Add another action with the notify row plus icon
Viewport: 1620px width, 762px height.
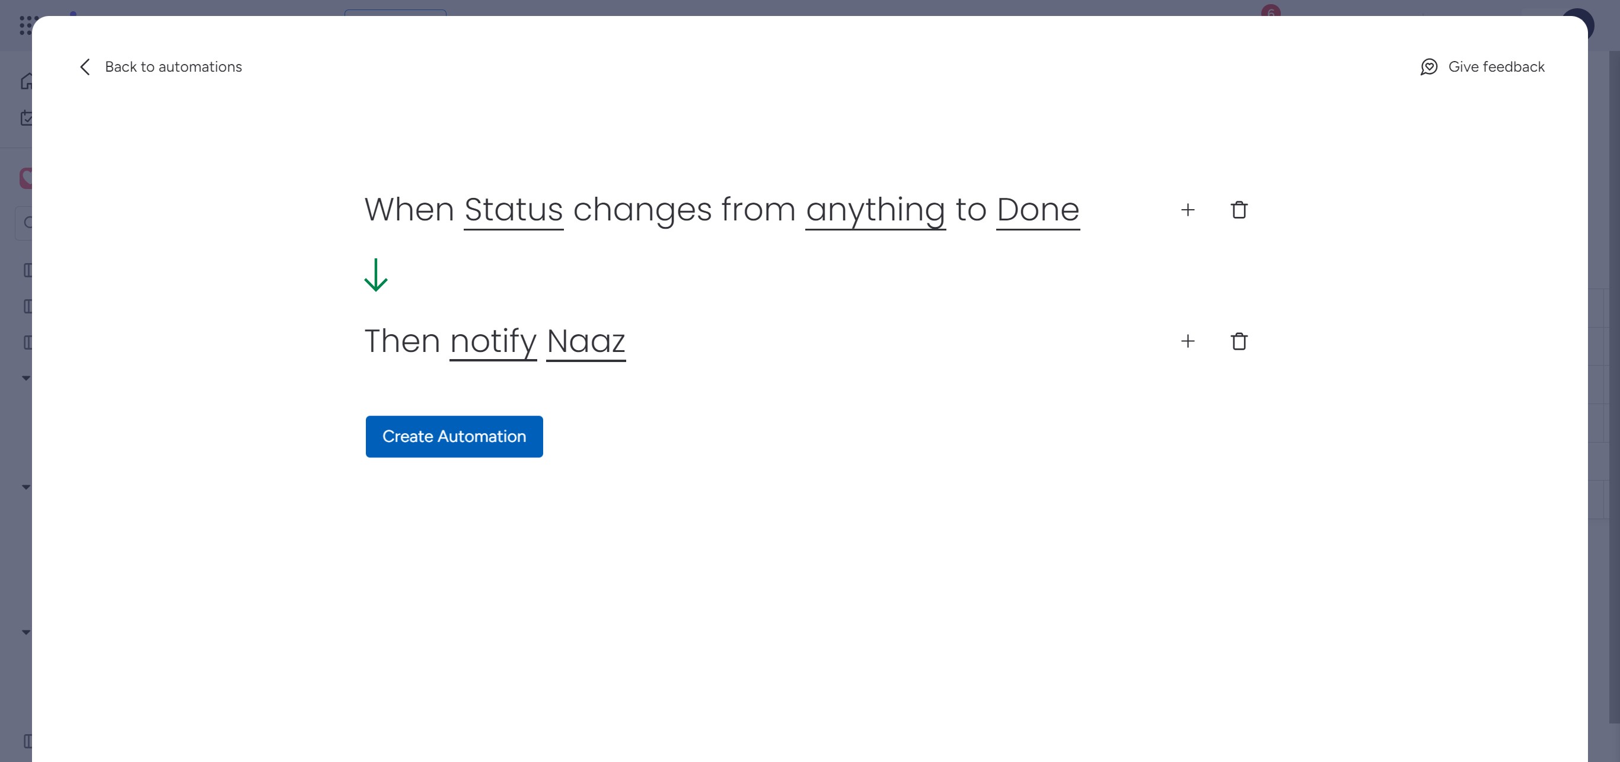coord(1187,341)
